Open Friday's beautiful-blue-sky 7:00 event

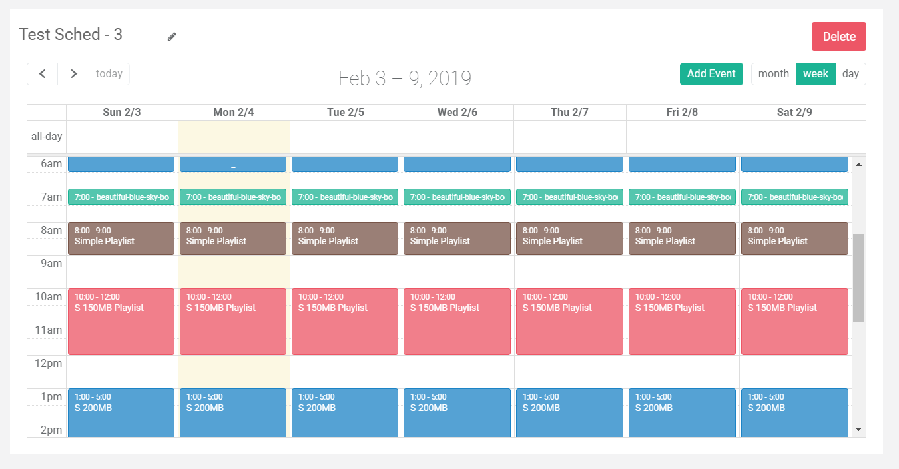[x=681, y=197]
